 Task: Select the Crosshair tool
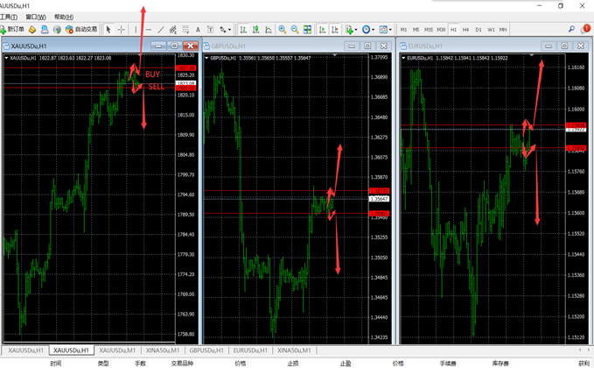click(122, 29)
